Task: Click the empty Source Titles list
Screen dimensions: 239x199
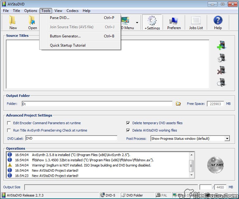Action: 108,64
